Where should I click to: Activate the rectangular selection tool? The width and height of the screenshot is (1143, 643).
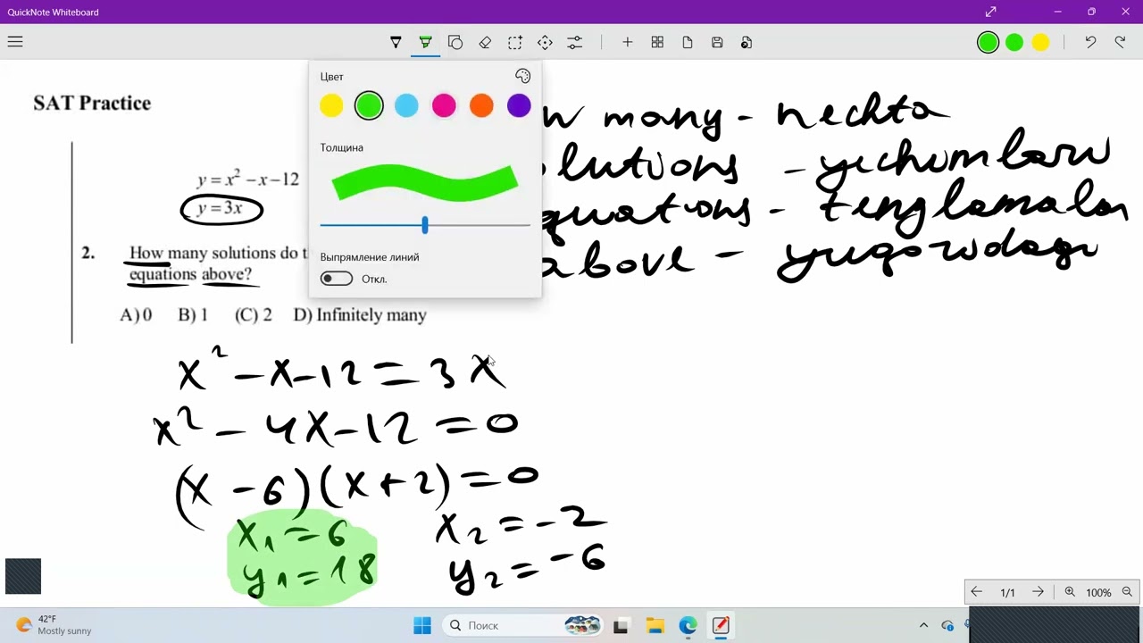(x=515, y=42)
